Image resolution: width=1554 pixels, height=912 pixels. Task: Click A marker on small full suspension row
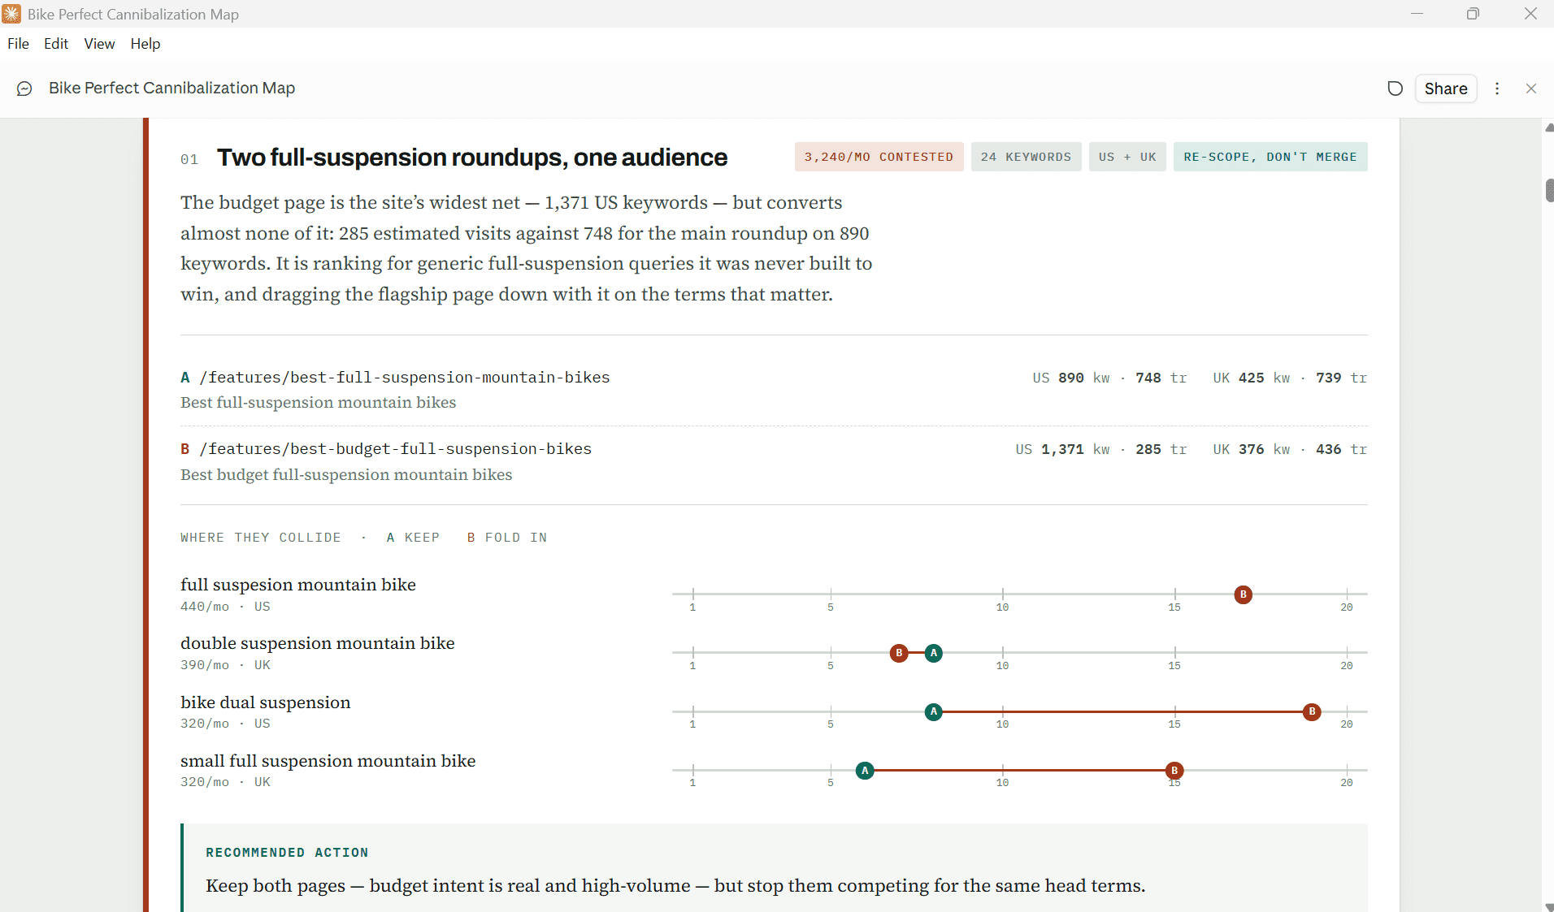pyautogui.click(x=865, y=770)
